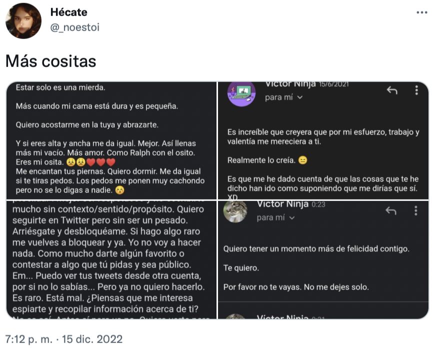Click reply arrow in the 0:23 email
Viewport: 438px width, 352px height.
[x=391, y=211]
